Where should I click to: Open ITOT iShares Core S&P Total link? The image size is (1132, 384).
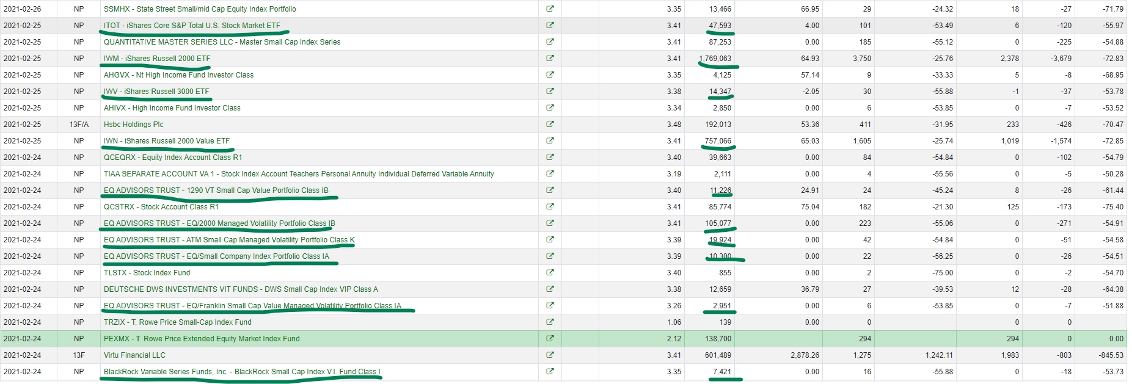(192, 26)
